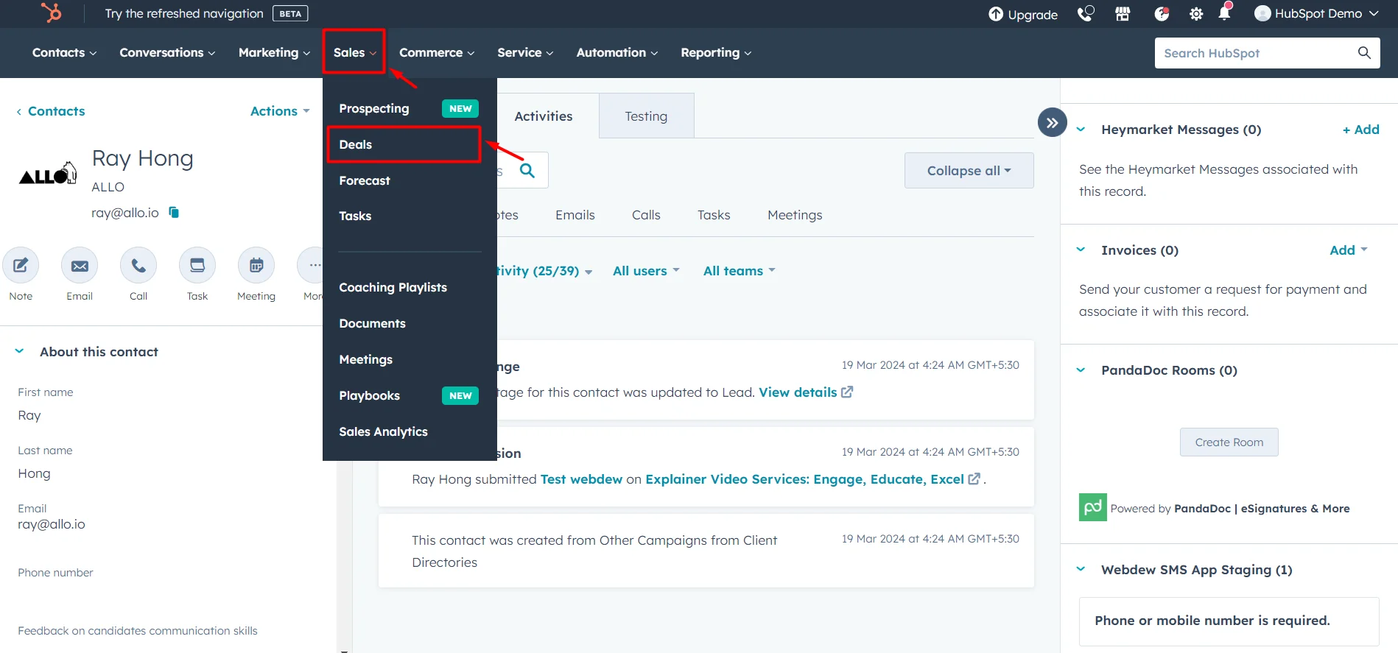Click the back chevron next to Contacts
Screen dimensions: 1398x653
tap(19, 112)
